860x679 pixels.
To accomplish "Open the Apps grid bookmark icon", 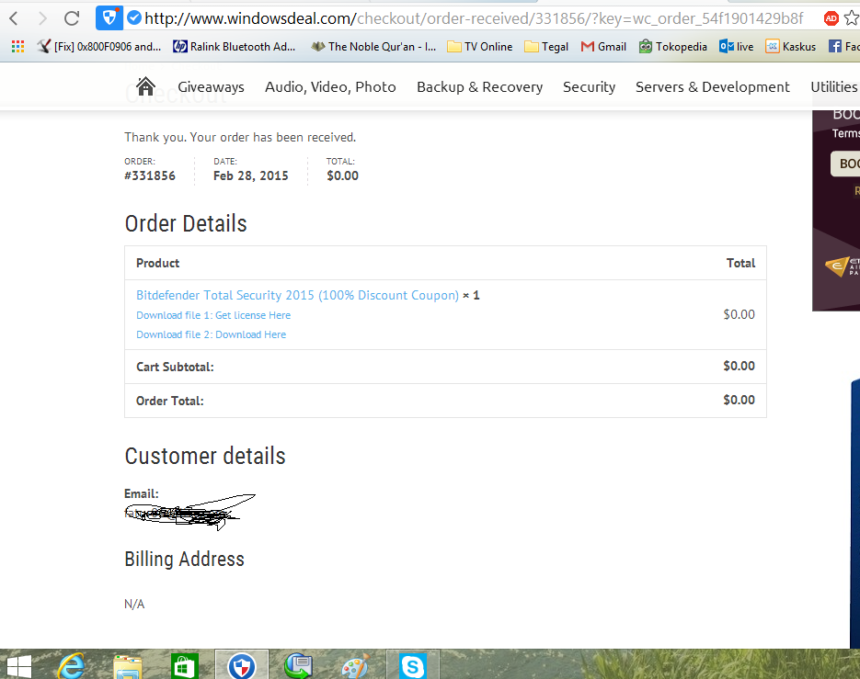I will click(18, 47).
